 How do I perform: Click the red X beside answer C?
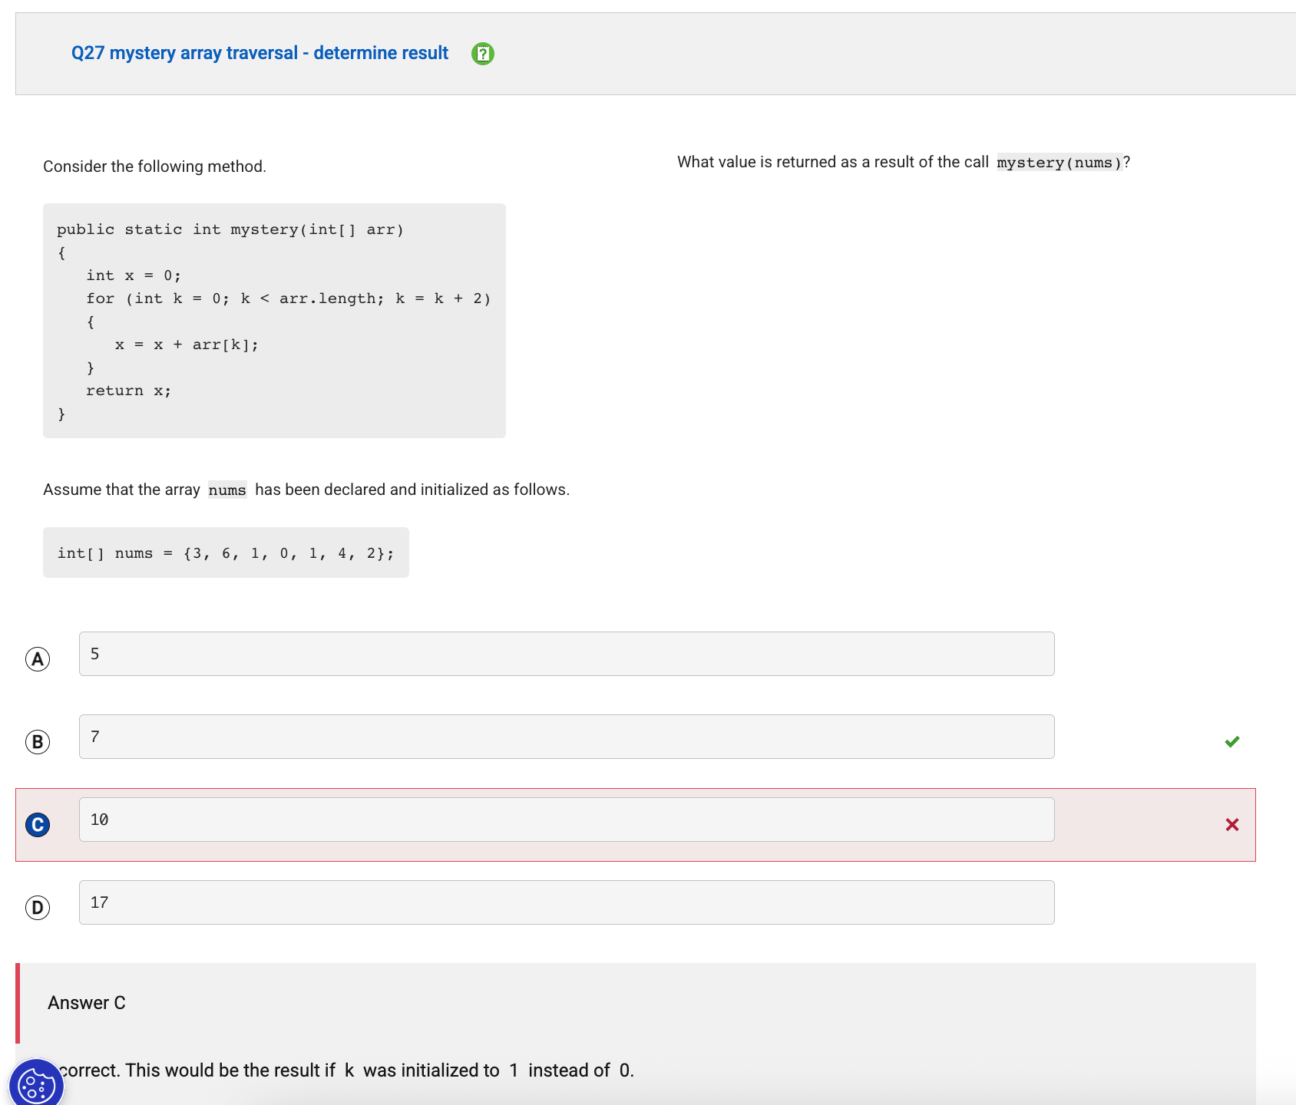(x=1232, y=825)
